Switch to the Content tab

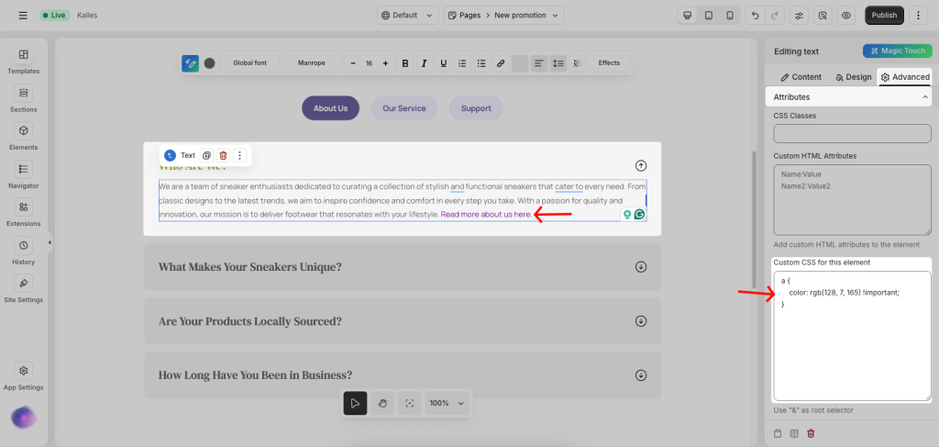[801, 77]
